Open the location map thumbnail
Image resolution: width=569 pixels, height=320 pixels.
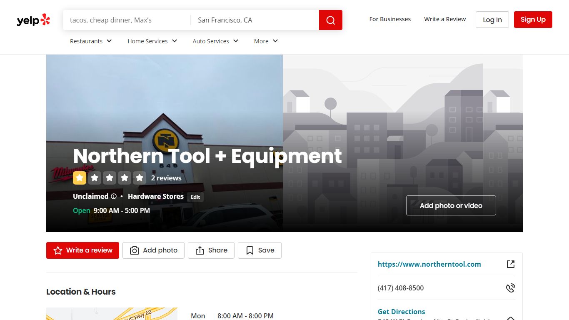click(112, 314)
